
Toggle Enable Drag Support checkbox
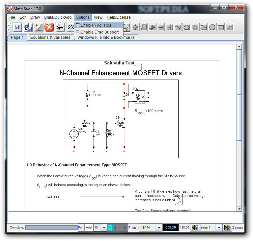pos(78,32)
